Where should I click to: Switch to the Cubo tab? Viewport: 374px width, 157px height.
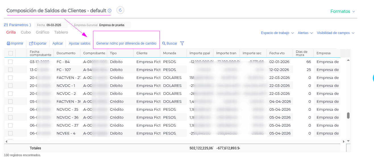(26, 32)
